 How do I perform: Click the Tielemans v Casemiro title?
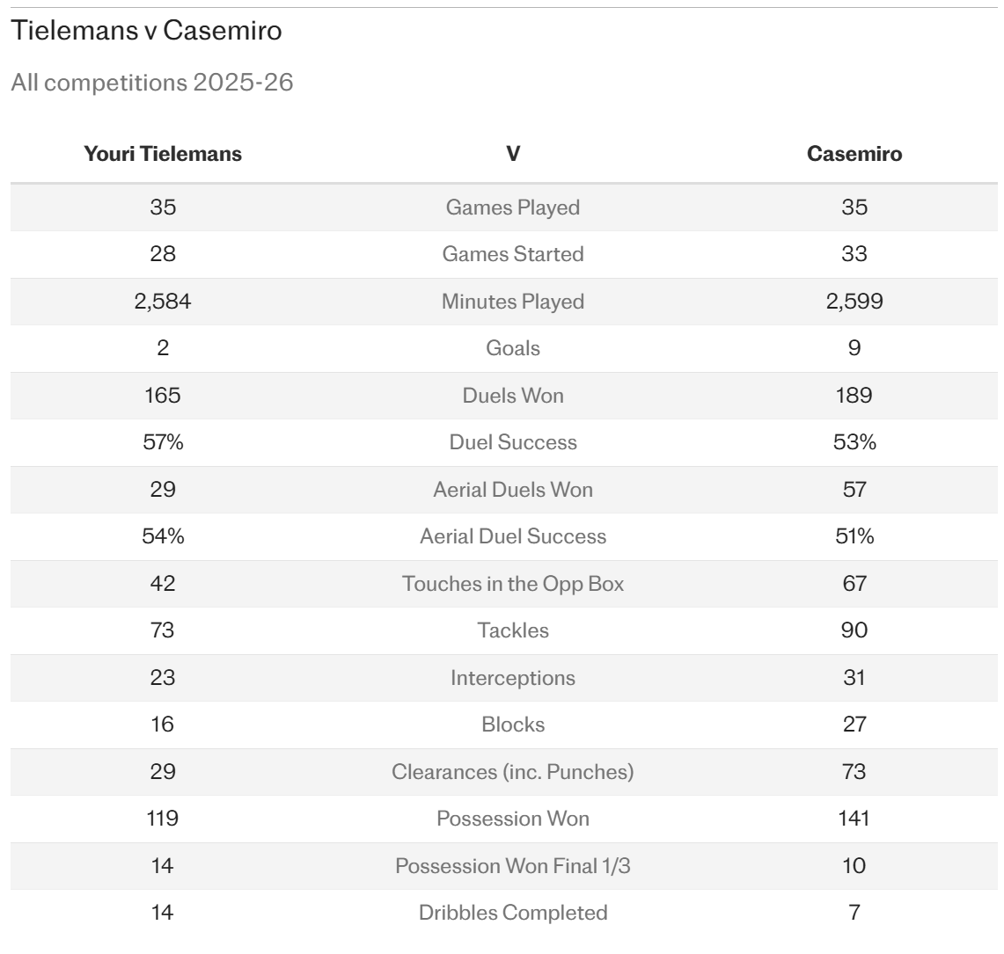pyautogui.click(x=147, y=31)
